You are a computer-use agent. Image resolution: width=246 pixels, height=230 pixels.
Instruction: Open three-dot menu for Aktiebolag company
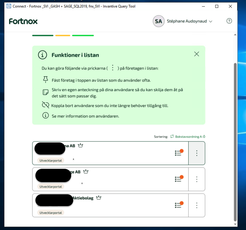[197, 205]
